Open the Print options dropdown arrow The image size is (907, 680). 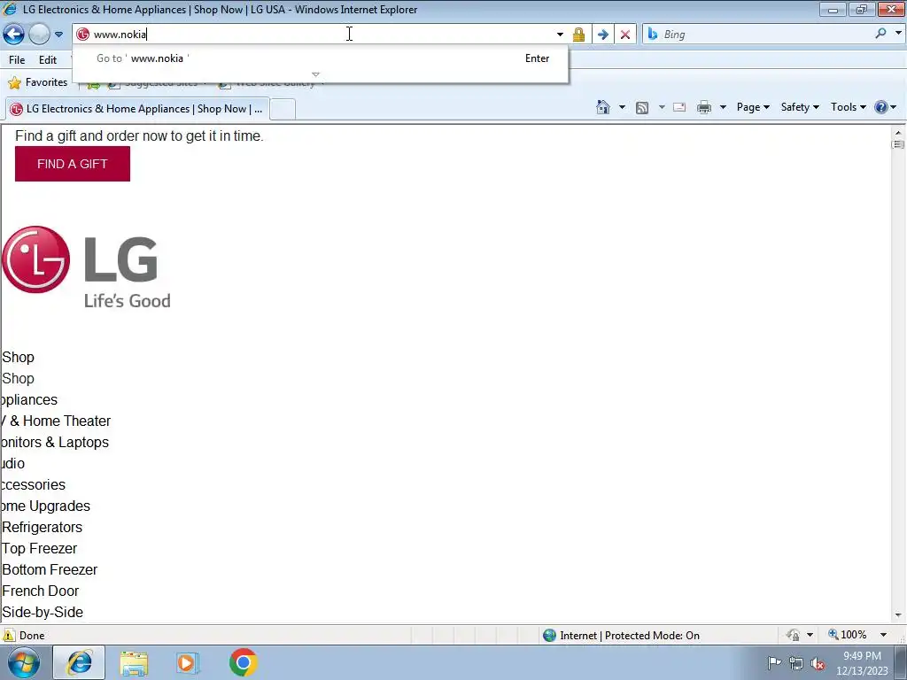tap(723, 107)
